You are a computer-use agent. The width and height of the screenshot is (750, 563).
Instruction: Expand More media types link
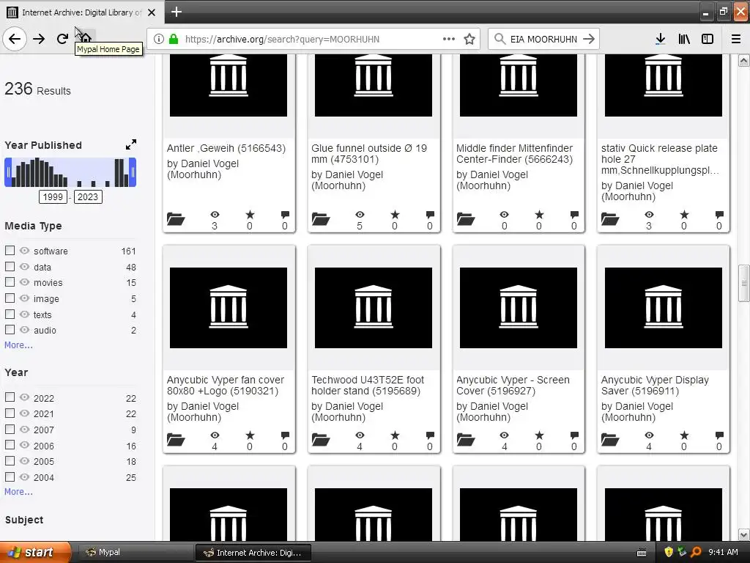click(18, 345)
